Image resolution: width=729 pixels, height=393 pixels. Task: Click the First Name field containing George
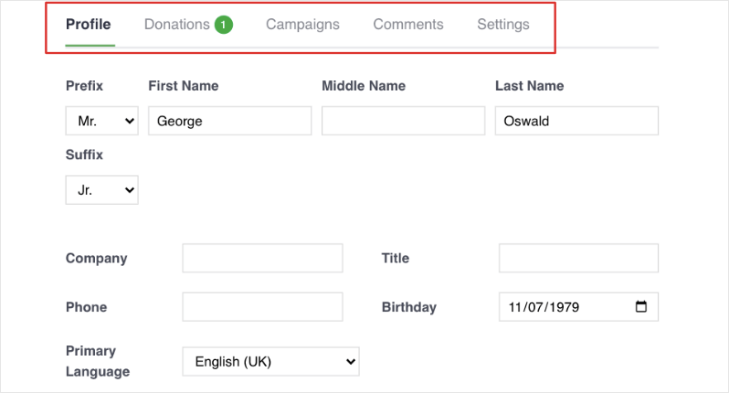[x=229, y=121]
